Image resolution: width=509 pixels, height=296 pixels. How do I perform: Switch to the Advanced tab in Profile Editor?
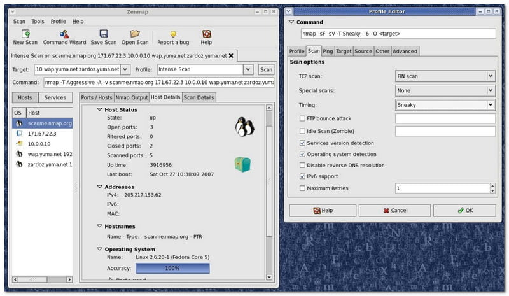405,52
